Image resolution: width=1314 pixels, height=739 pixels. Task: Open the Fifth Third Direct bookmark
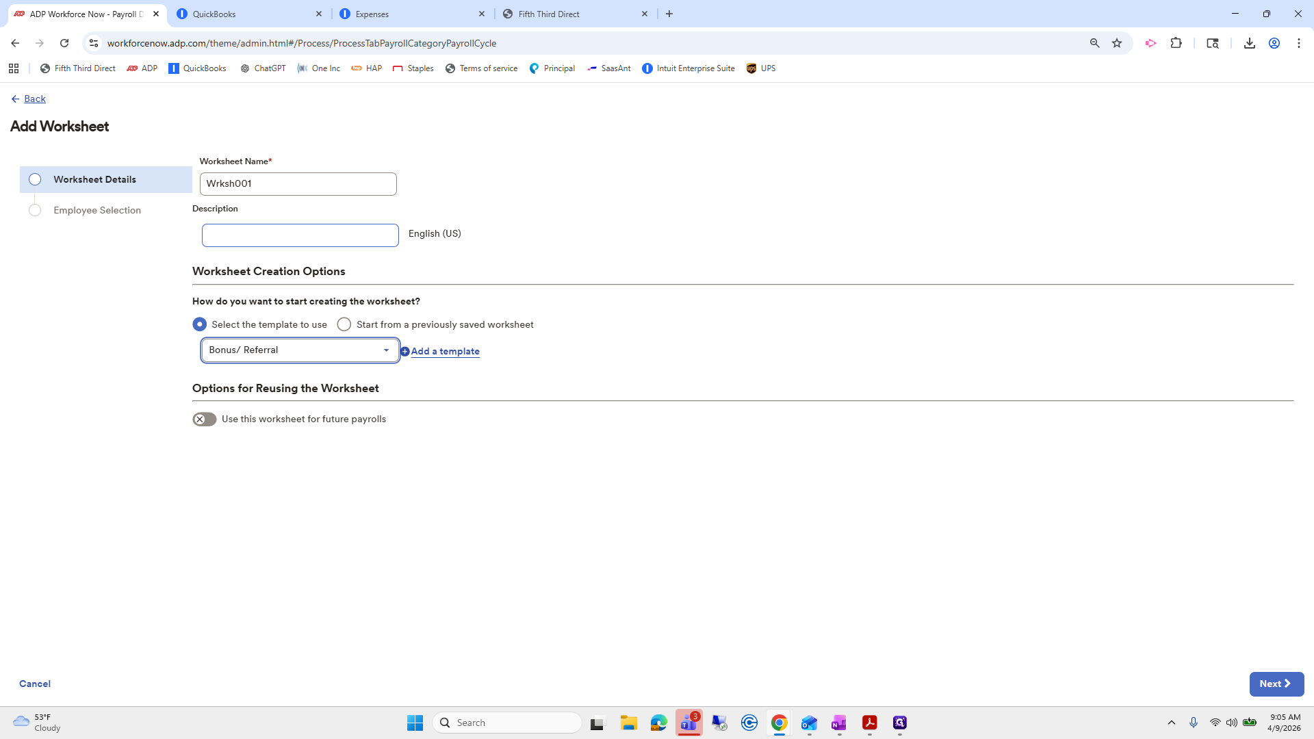pyautogui.click(x=77, y=68)
